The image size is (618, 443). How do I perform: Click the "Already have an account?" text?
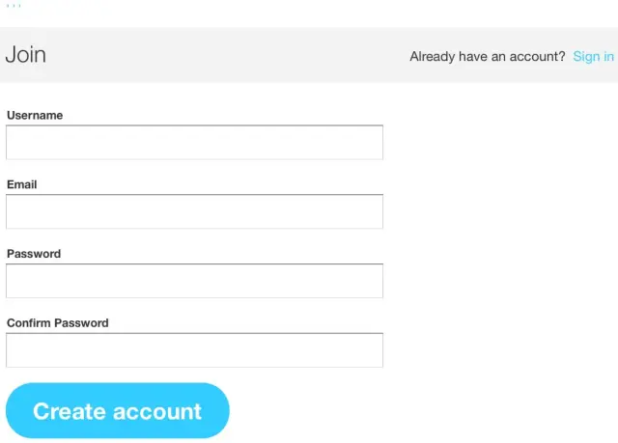coord(487,56)
